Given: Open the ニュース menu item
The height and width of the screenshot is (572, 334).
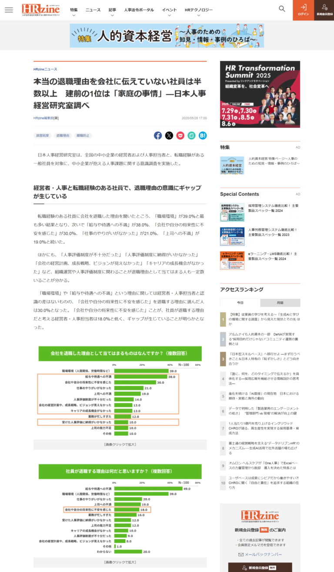Looking at the screenshot, I should click(x=93, y=10).
